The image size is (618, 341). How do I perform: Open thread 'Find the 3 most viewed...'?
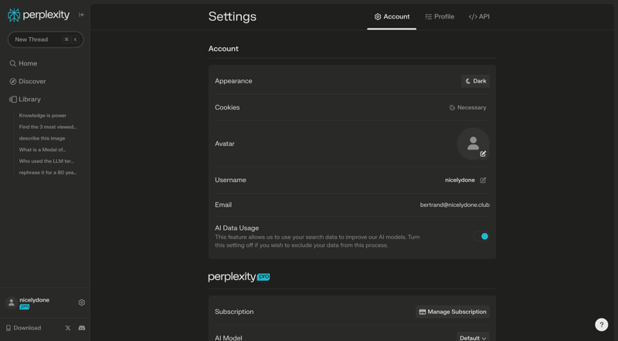click(x=48, y=127)
